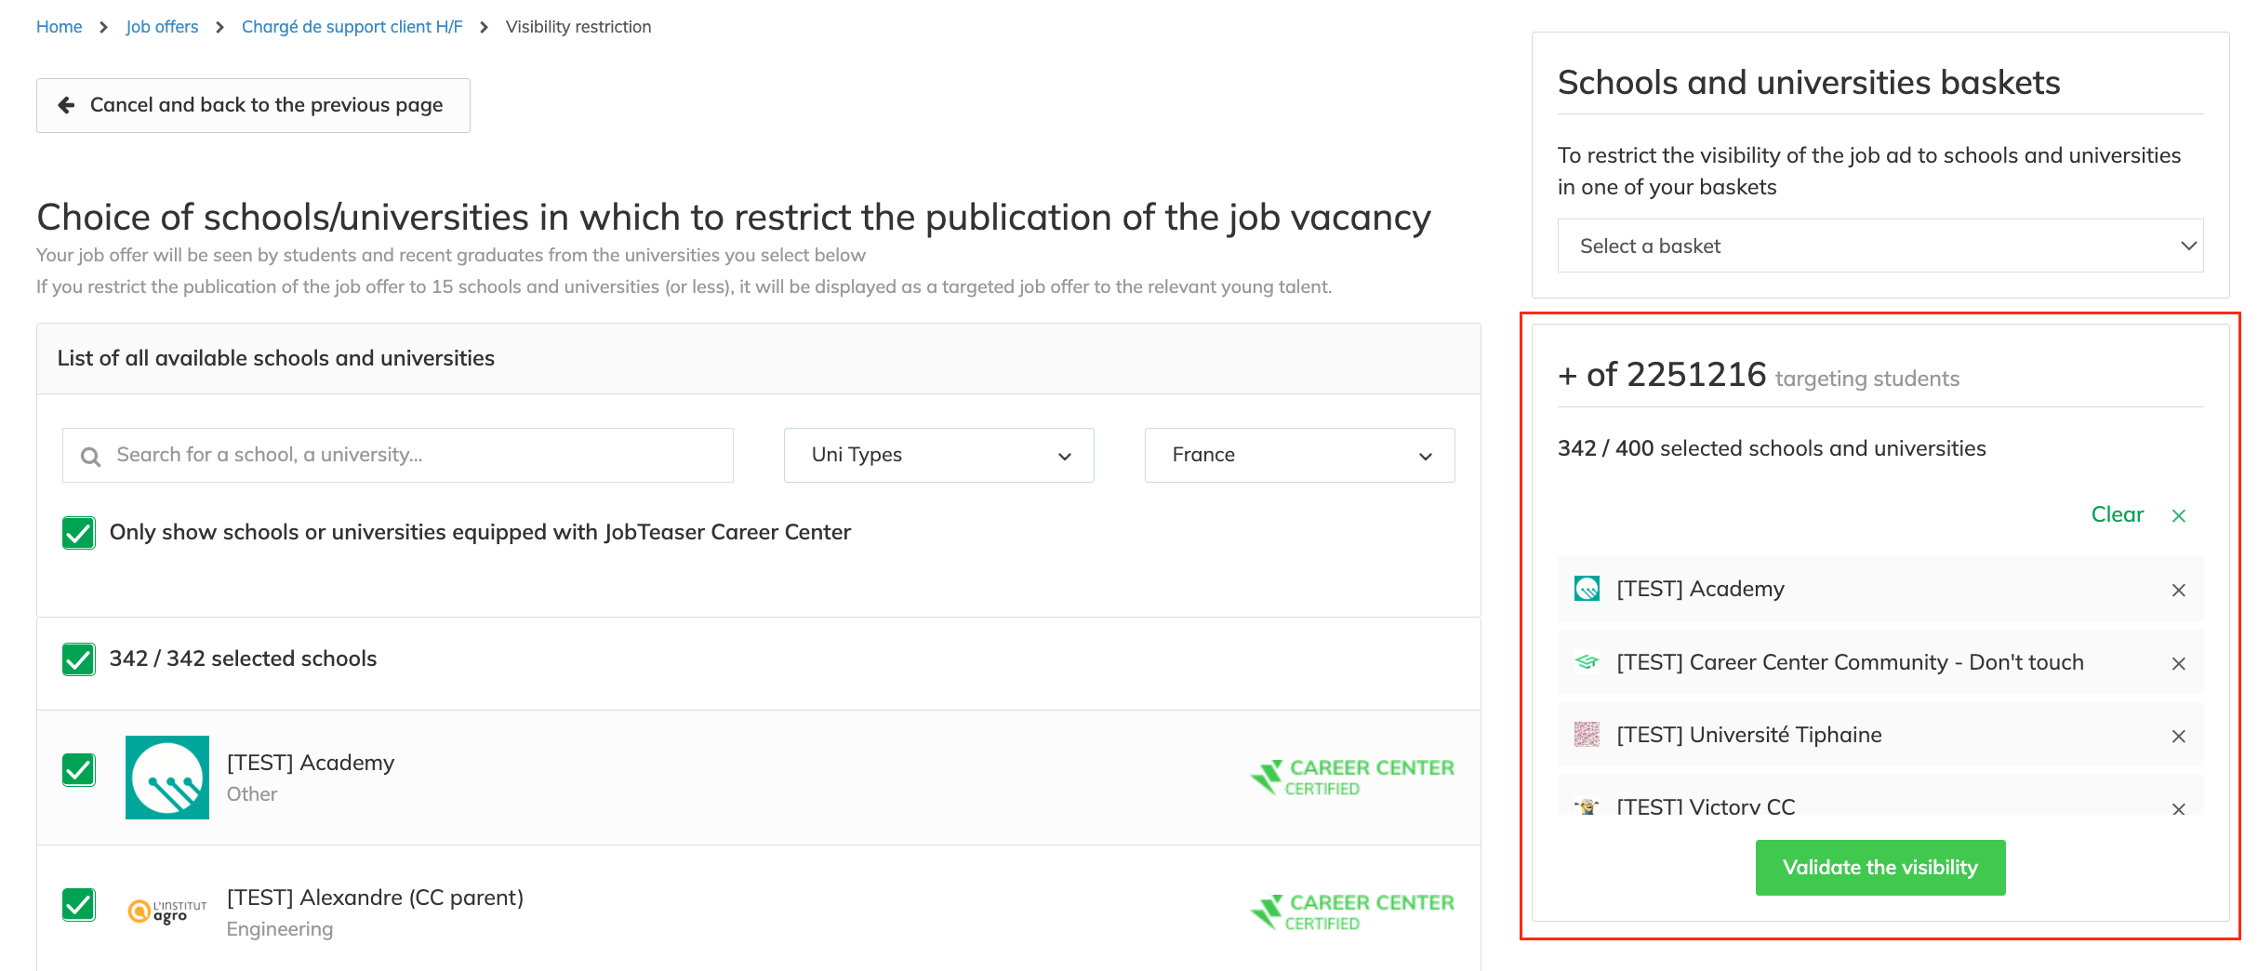
Task: Toggle the 342 / 342 selected schools checkbox
Action: coord(79,659)
